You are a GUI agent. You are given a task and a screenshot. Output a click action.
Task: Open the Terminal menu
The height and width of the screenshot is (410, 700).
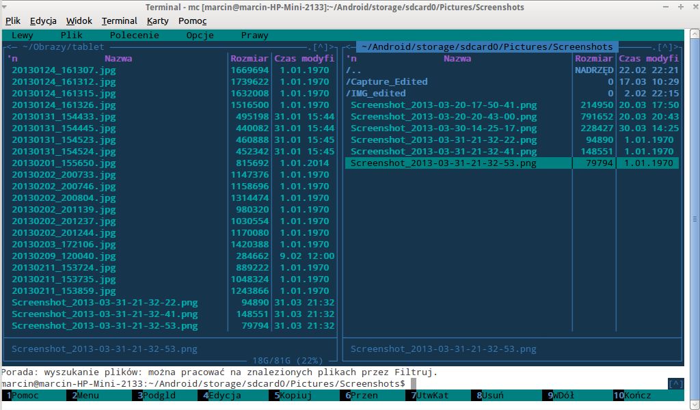tap(119, 20)
